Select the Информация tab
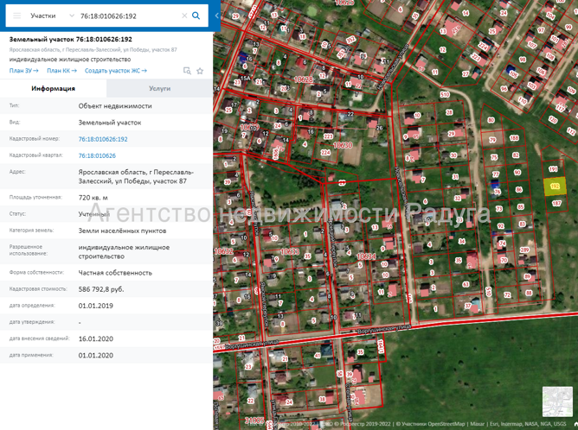 [x=53, y=89]
